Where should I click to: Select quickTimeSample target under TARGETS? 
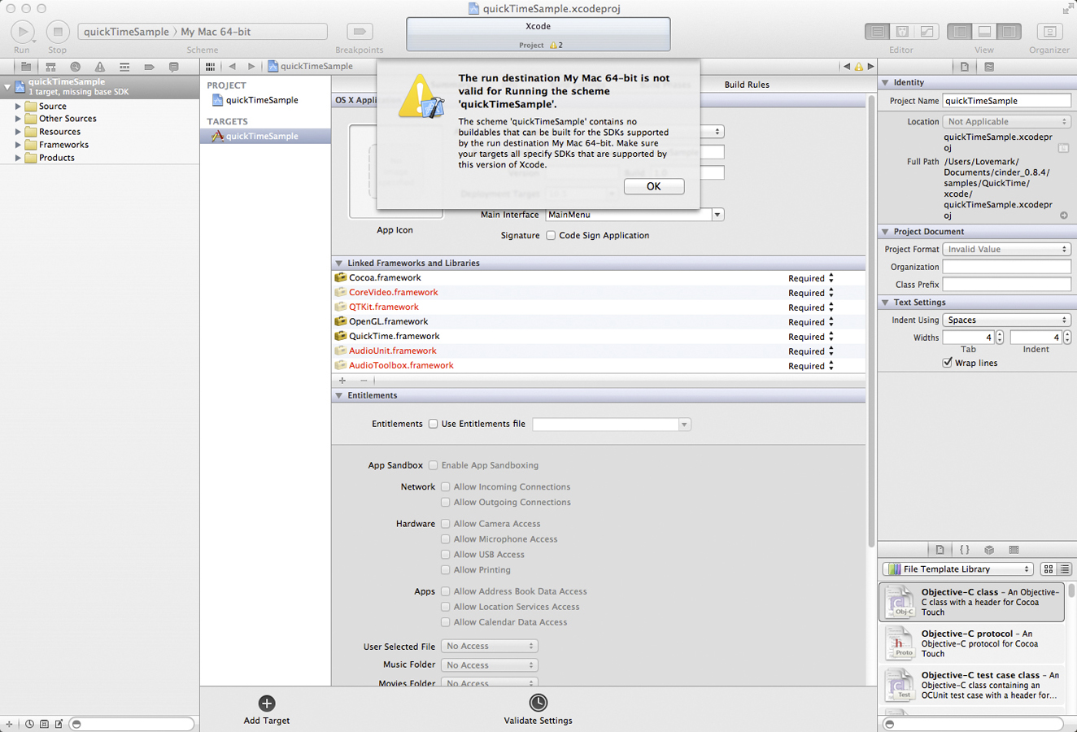coord(265,136)
